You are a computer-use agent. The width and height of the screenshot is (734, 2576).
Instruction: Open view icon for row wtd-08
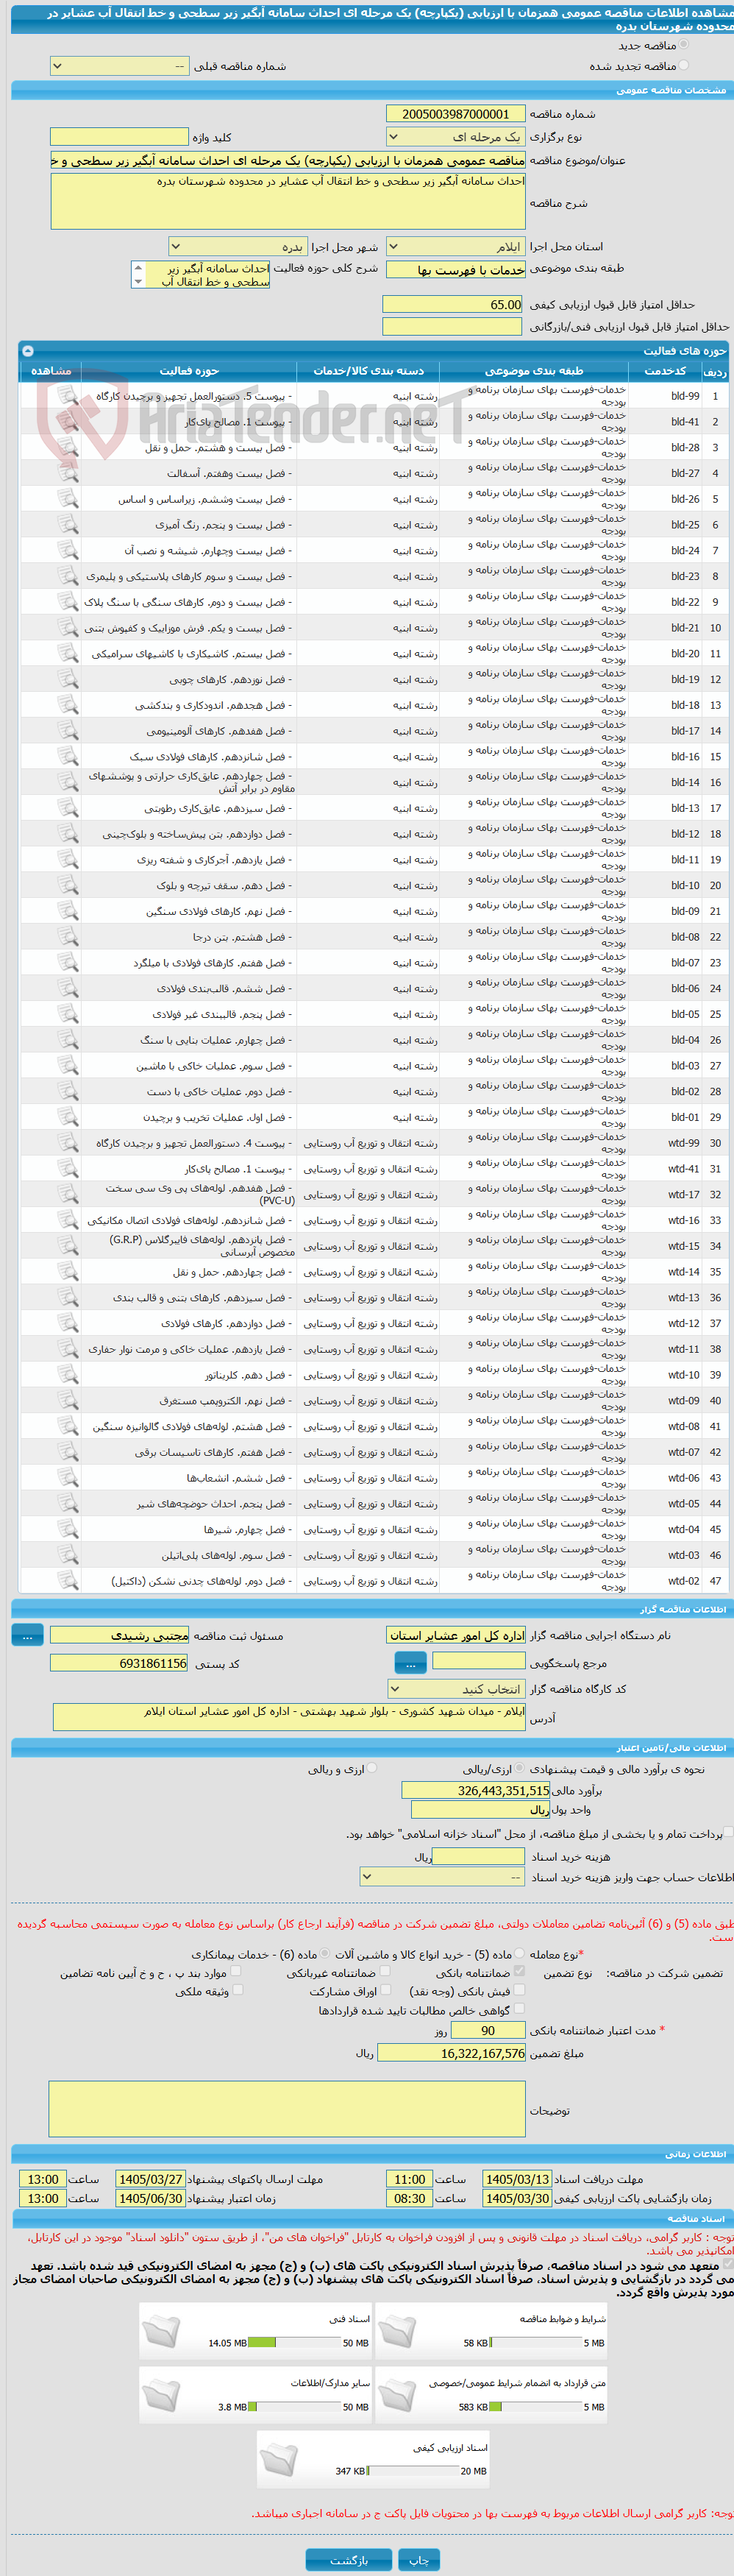click(67, 1427)
